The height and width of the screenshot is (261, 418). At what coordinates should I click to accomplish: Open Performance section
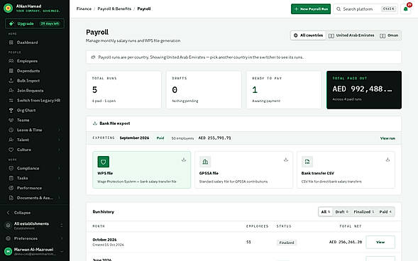point(35,188)
